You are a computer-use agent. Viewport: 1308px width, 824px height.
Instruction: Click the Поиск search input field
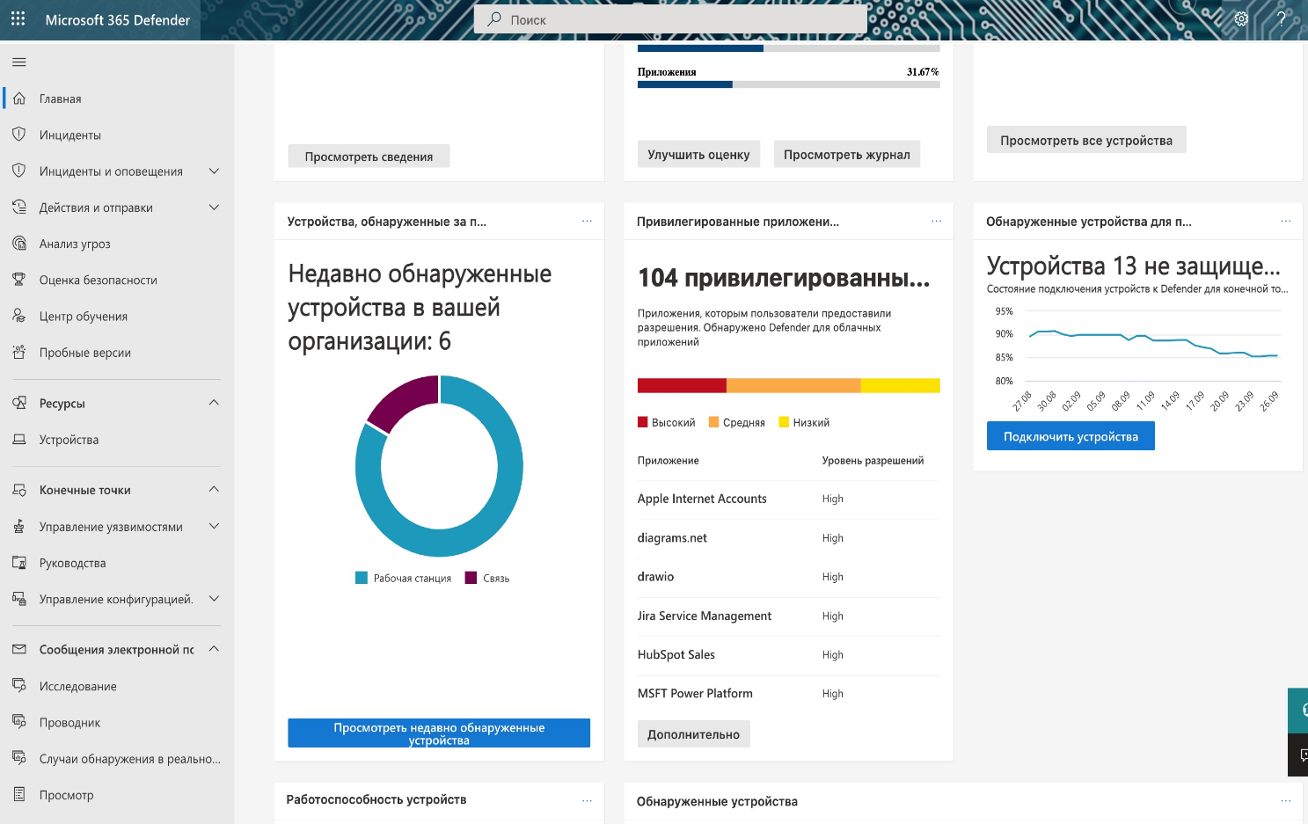point(670,19)
